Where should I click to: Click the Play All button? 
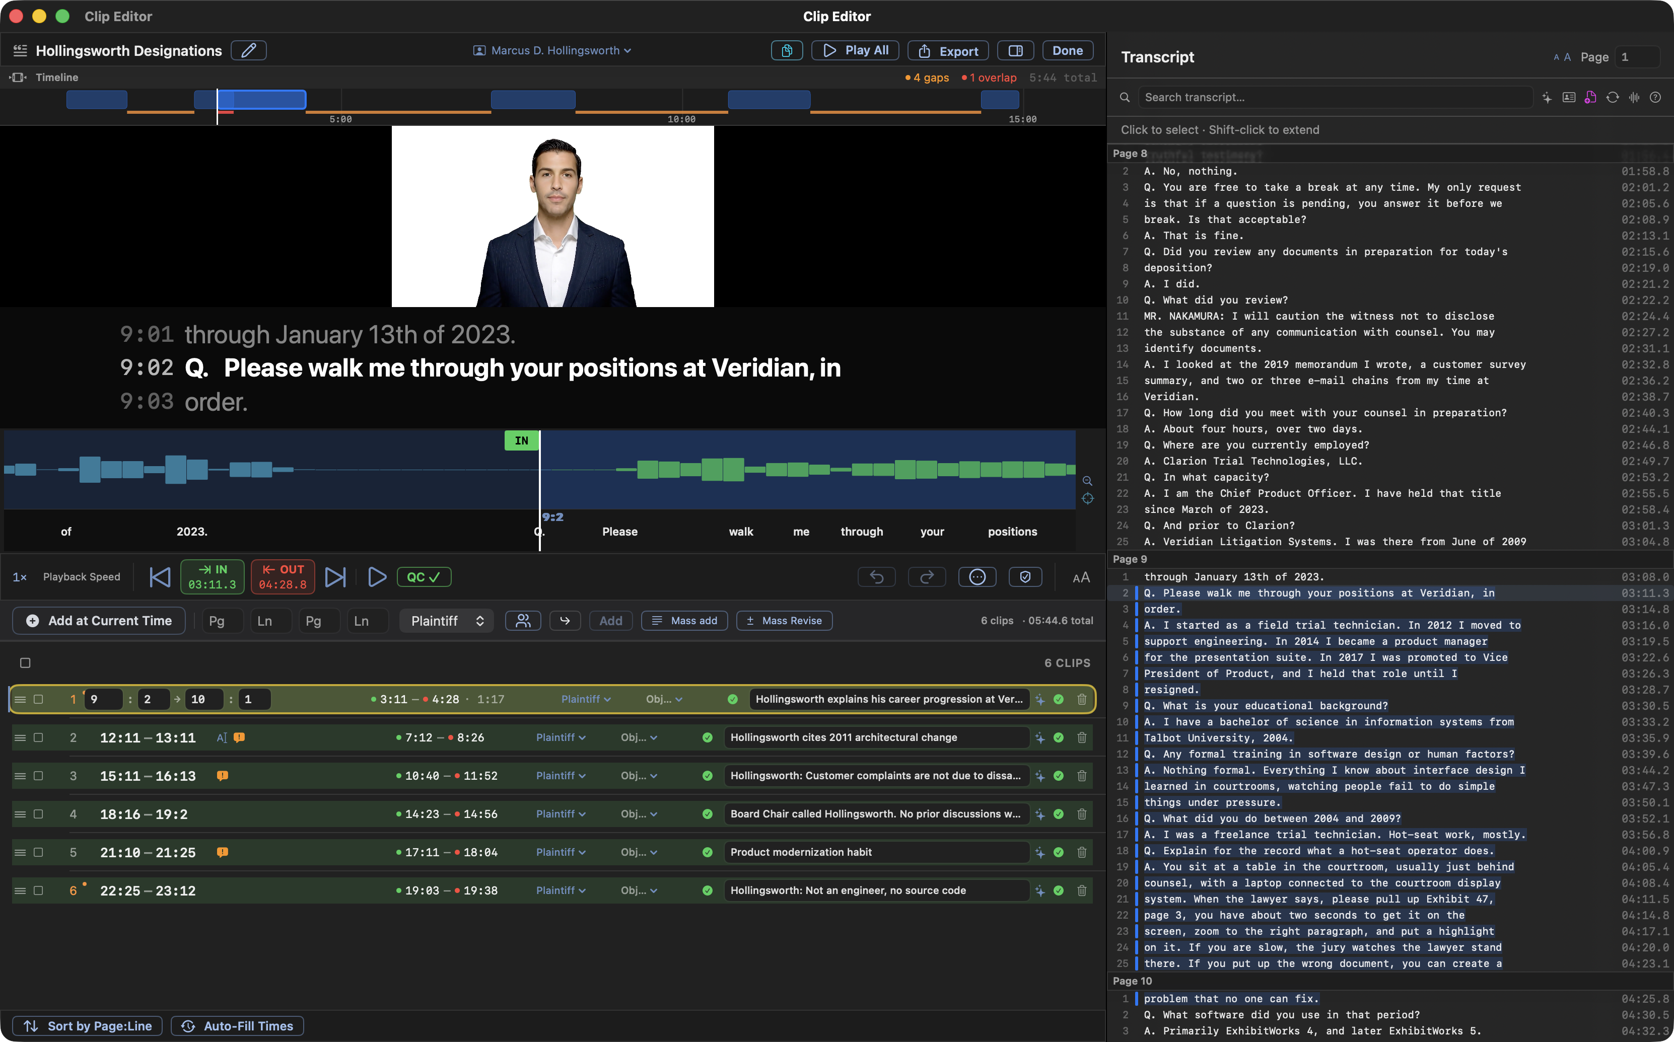click(855, 50)
